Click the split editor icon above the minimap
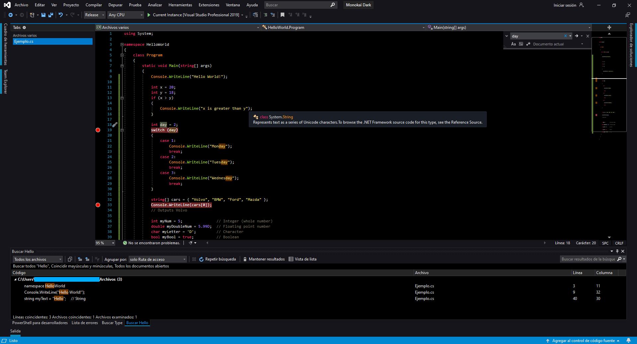637x344 pixels. click(609, 28)
